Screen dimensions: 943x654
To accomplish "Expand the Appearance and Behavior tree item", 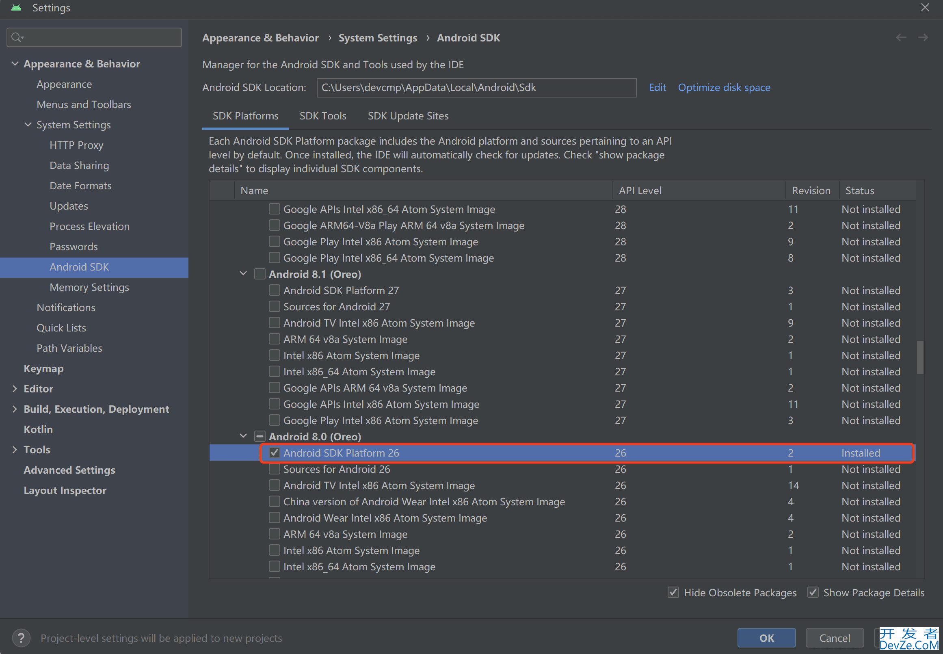I will pyautogui.click(x=16, y=64).
